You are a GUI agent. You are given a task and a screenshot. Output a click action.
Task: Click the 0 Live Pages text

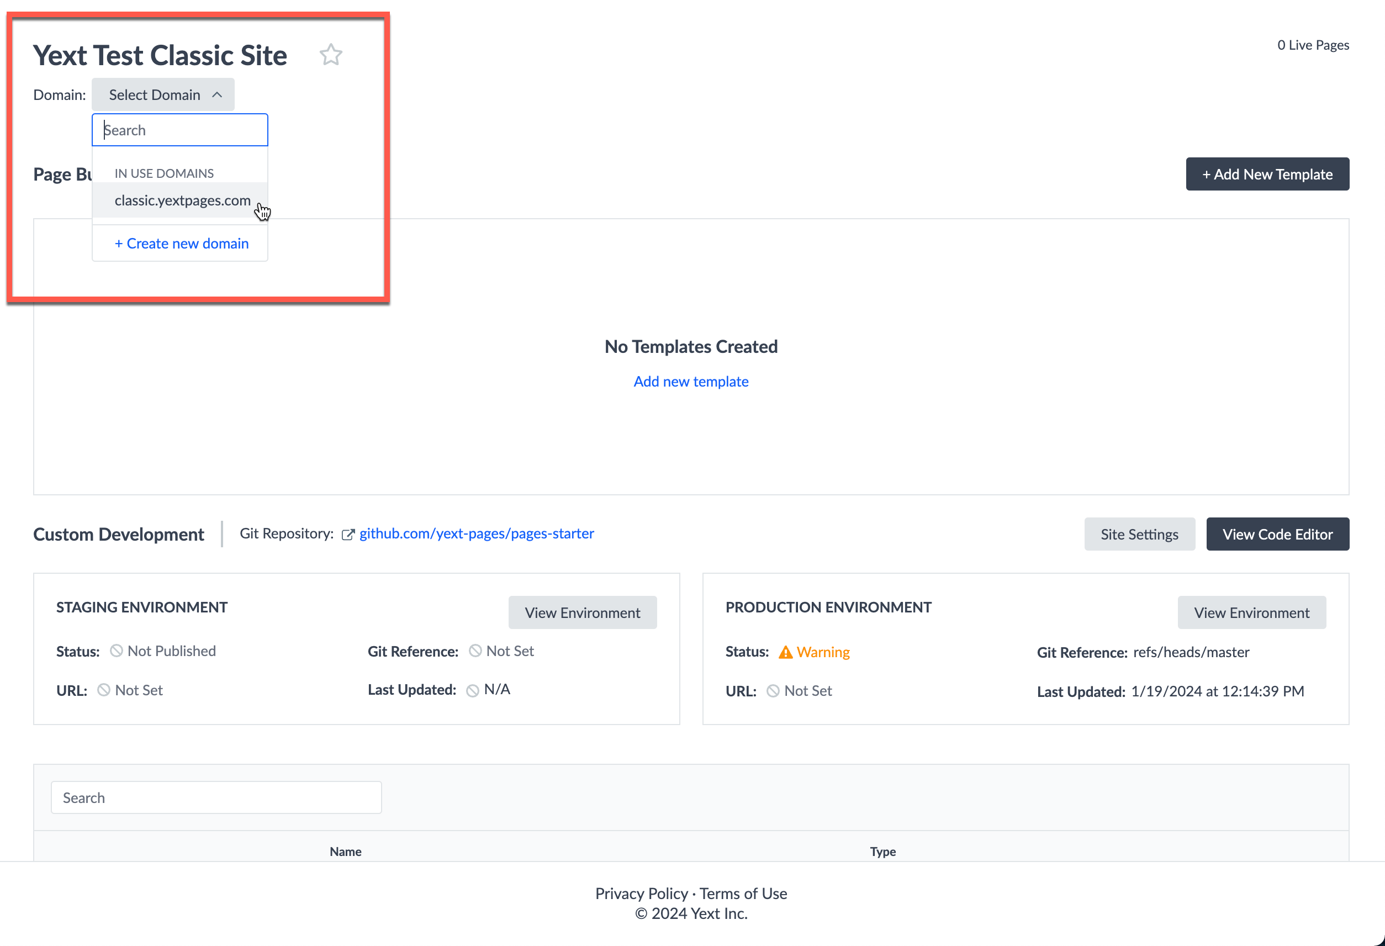(x=1313, y=45)
